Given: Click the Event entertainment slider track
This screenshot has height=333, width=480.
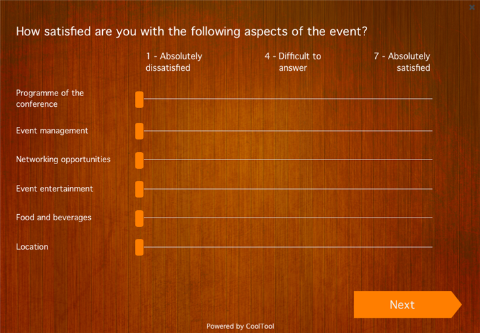Looking at the screenshot, I should (288, 189).
